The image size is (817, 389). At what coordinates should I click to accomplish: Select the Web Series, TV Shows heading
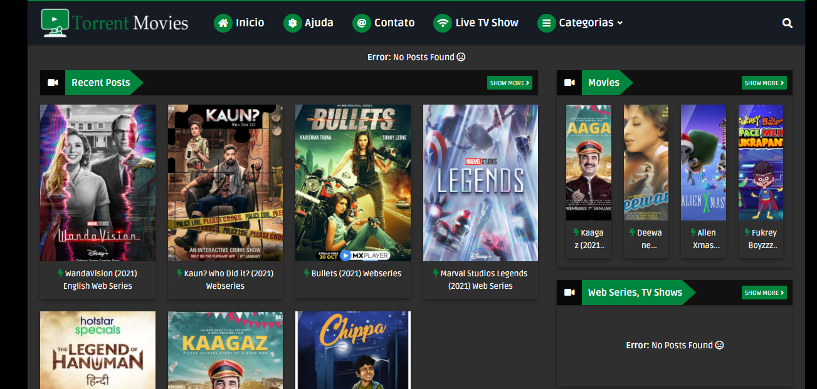(x=635, y=293)
